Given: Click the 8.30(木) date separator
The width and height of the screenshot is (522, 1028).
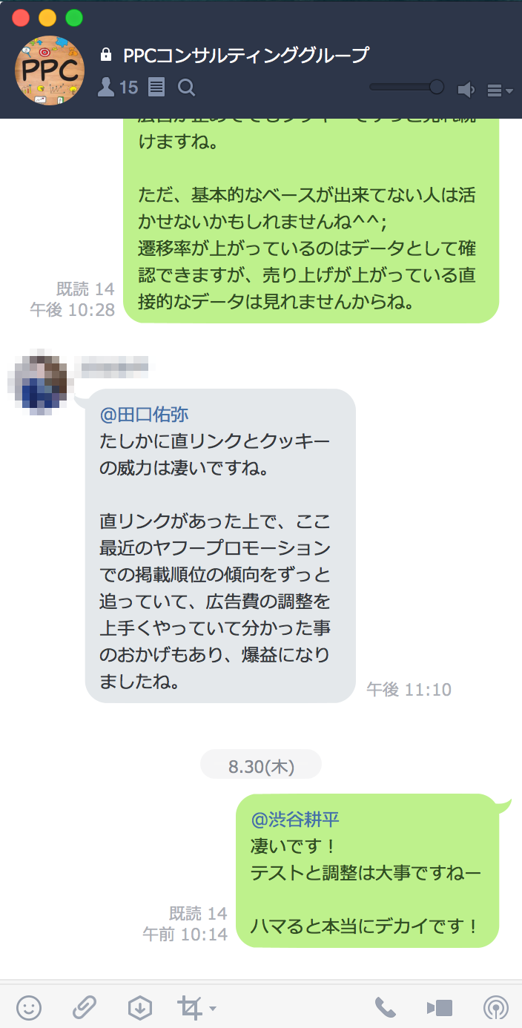Looking at the screenshot, I should coord(261,766).
